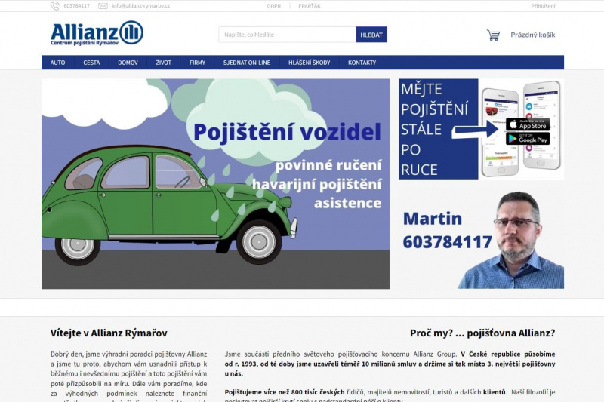Open the shopping cart icon
The image size is (604, 402).
coord(493,35)
